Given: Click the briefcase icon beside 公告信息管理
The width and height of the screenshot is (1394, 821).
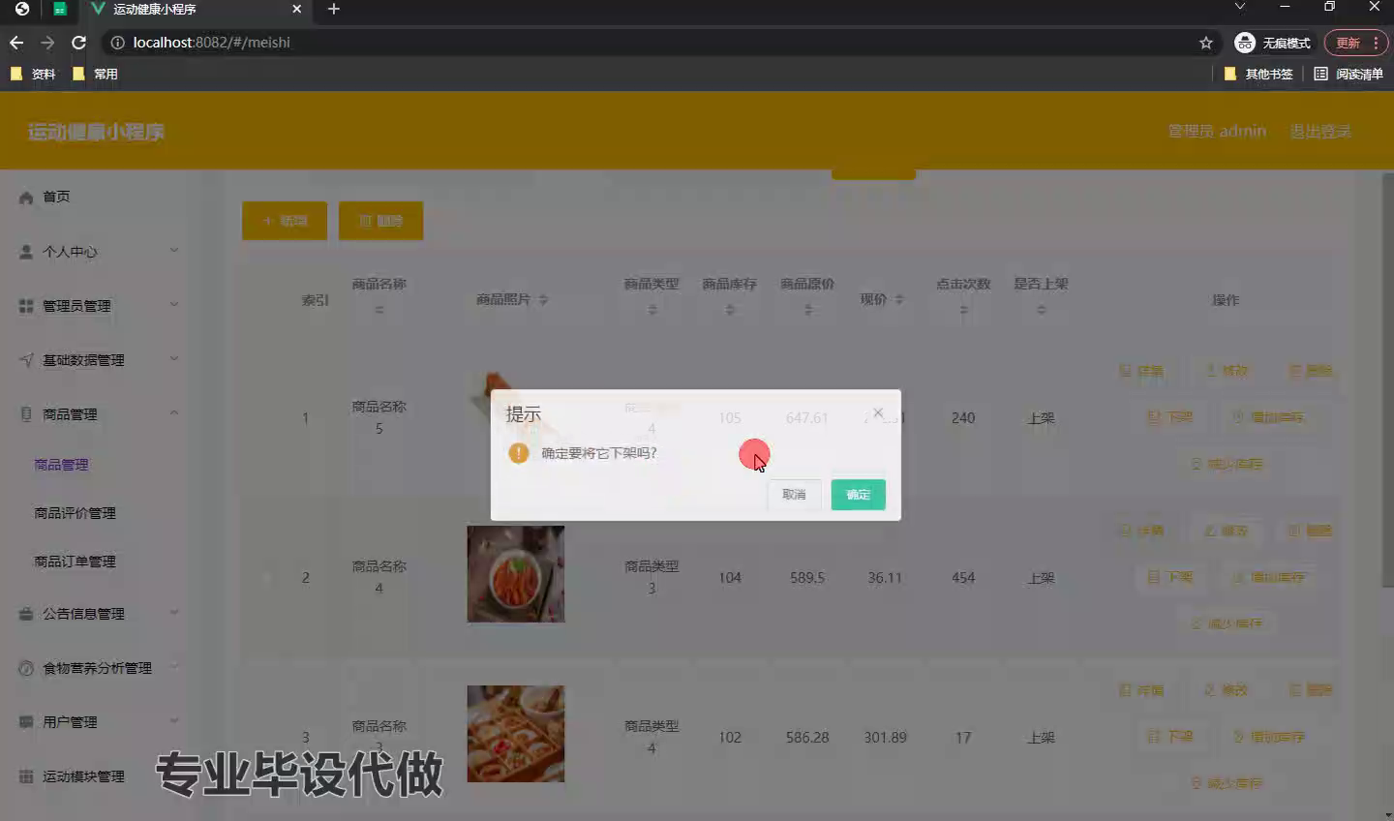Looking at the screenshot, I should (26, 614).
